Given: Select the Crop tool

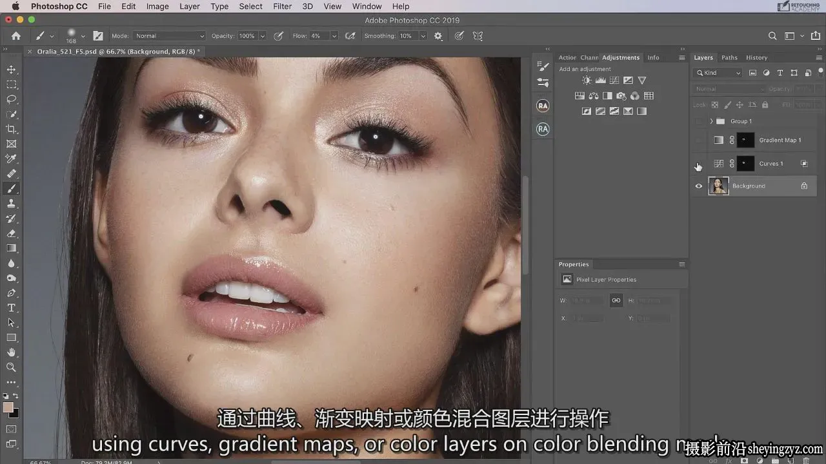Looking at the screenshot, I should tap(12, 129).
